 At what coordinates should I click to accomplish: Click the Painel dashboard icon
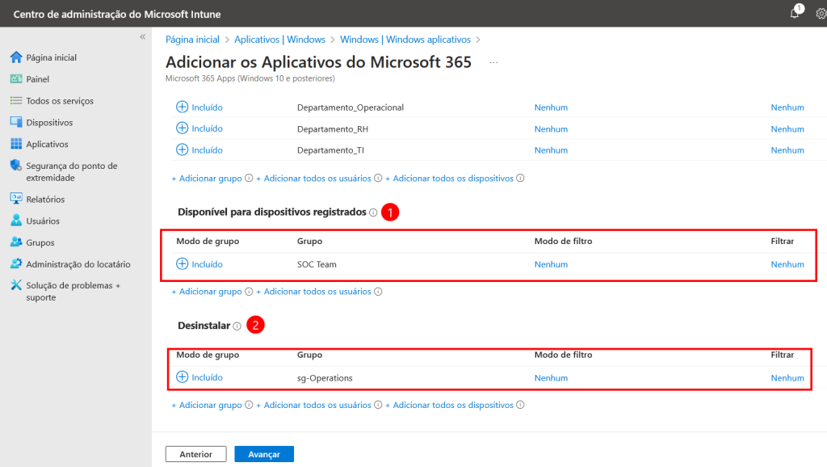pyautogui.click(x=16, y=78)
